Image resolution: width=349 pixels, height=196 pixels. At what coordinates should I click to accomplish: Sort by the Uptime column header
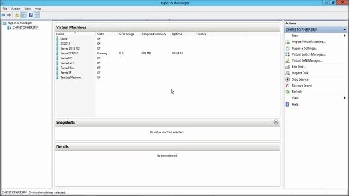point(183,34)
